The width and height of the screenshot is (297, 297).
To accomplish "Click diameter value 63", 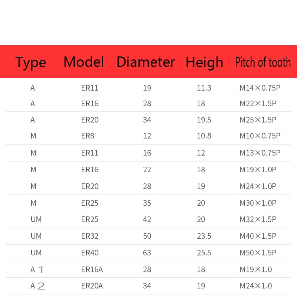I will [x=147, y=253].
